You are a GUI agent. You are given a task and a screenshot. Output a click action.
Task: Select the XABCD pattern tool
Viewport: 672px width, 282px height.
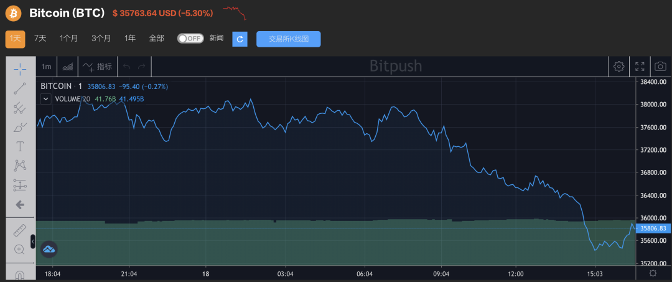(20, 166)
